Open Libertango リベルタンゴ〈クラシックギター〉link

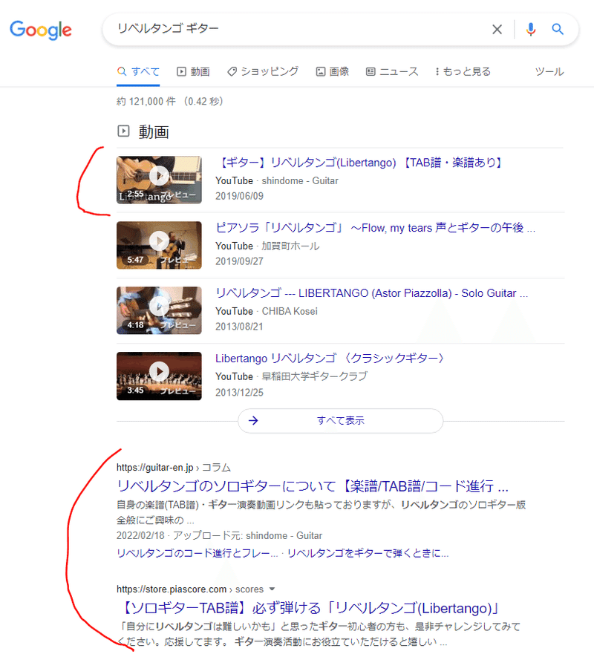click(330, 359)
